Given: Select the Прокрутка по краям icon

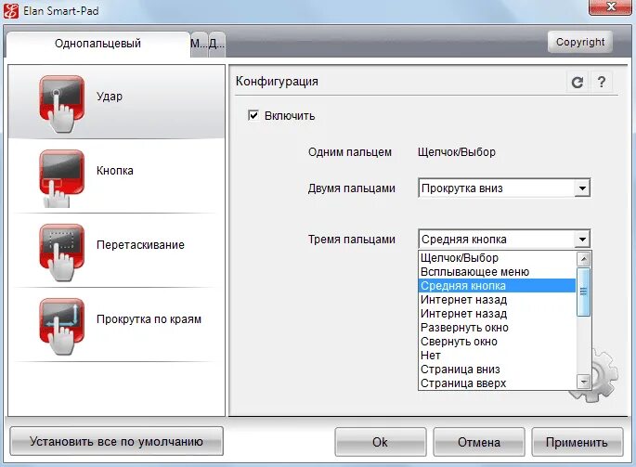Looking at the screenshot, I should 61,327.
